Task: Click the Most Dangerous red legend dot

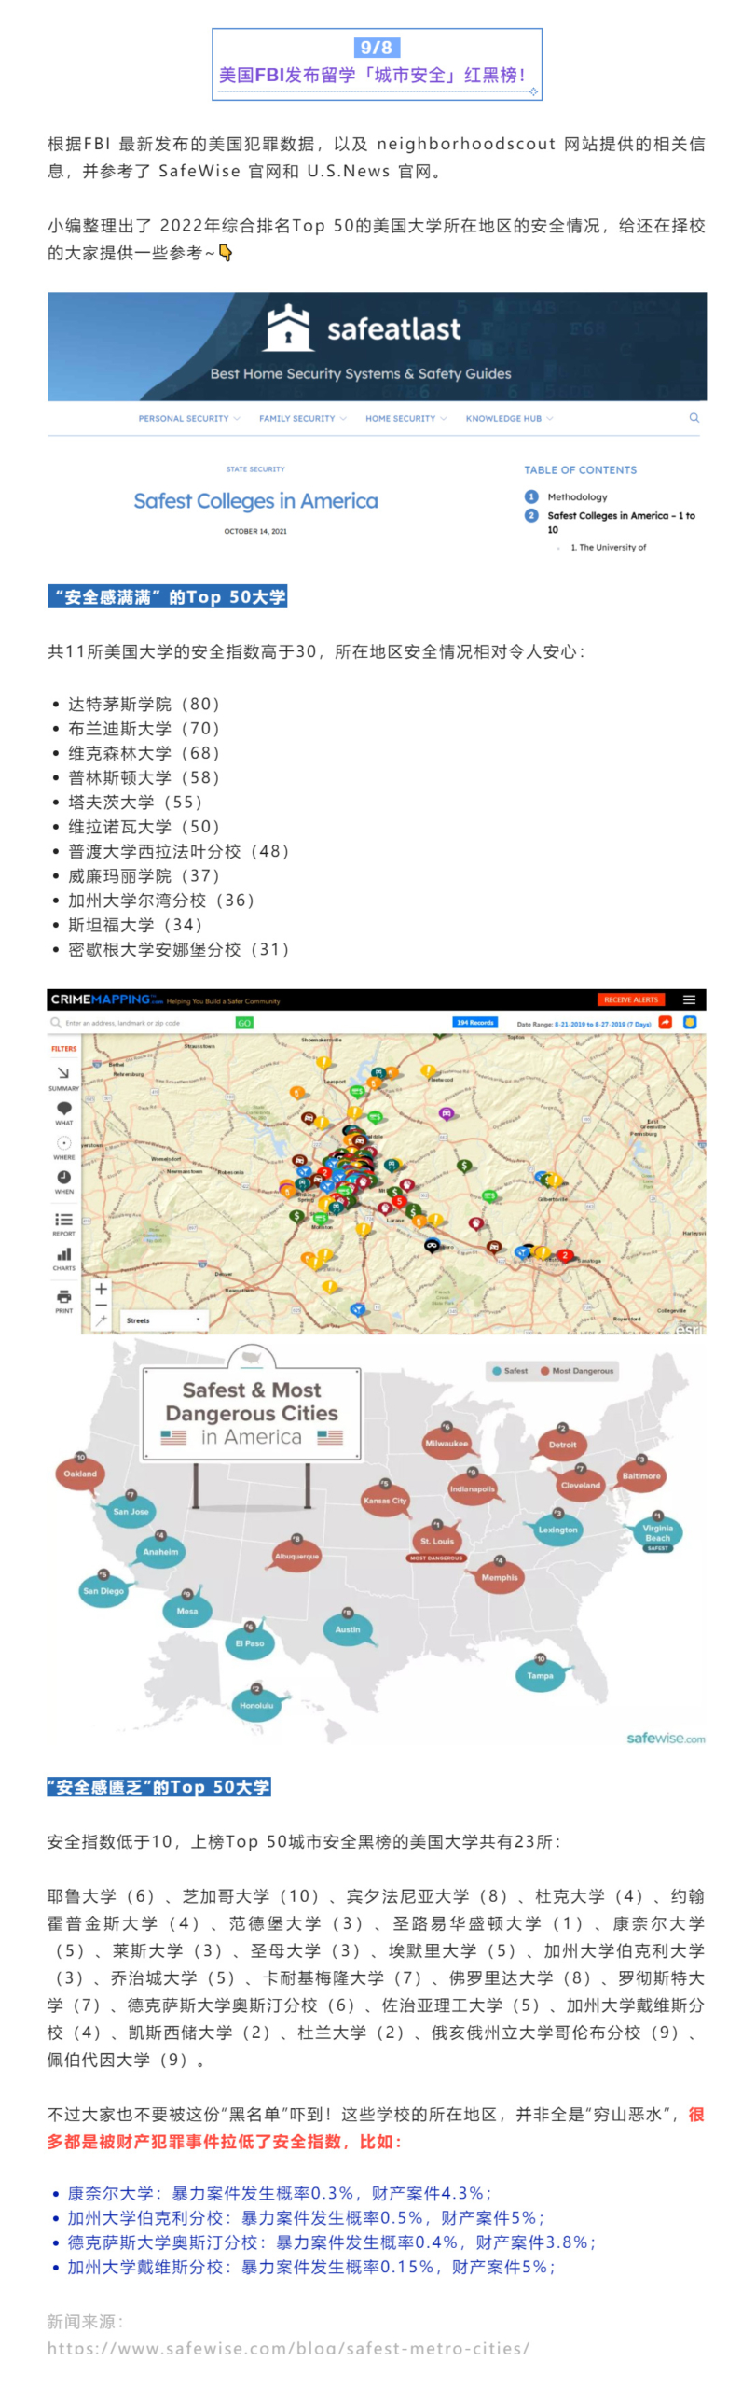Action: 544,1370
